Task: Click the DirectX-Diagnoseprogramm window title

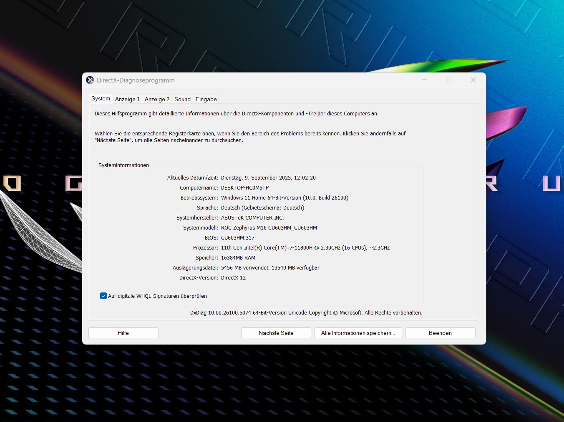Action: 136,80
